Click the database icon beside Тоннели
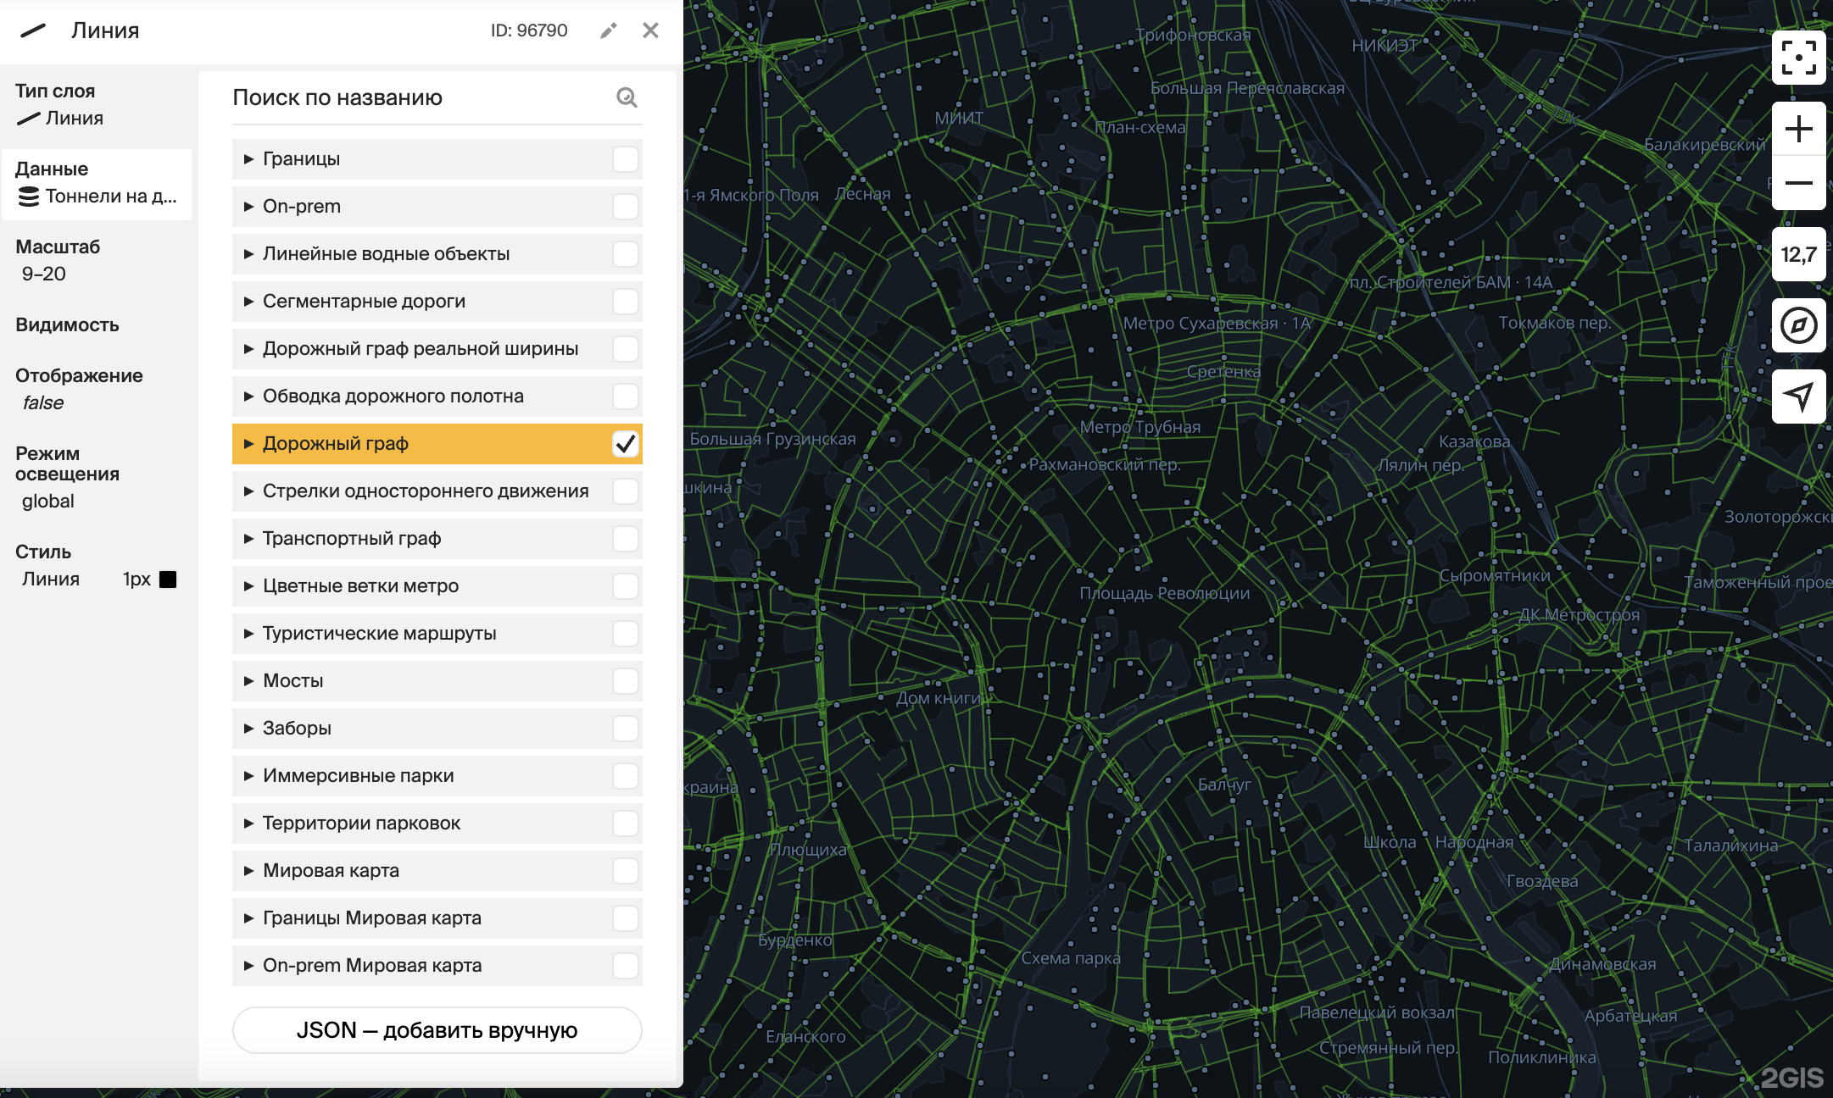The height and width of the screenshot is (1098, 1833). pos(29,197)
